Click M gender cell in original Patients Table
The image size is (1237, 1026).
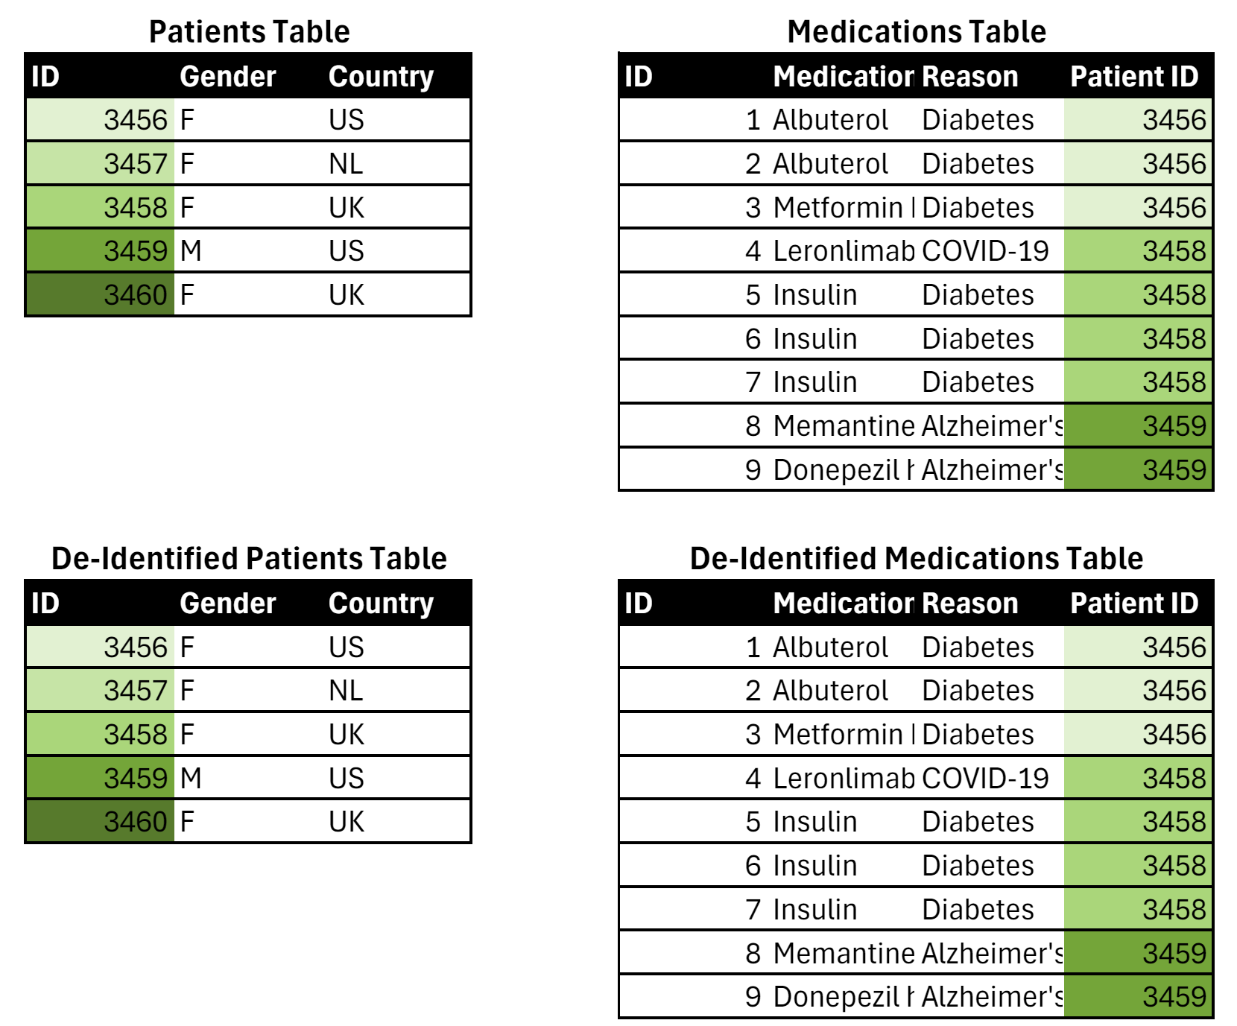click(250, 251)
